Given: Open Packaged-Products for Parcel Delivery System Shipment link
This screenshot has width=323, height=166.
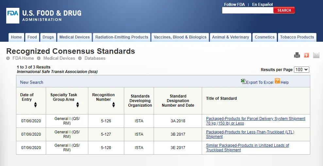Looking at the screenshot, I should coord(255,121).
